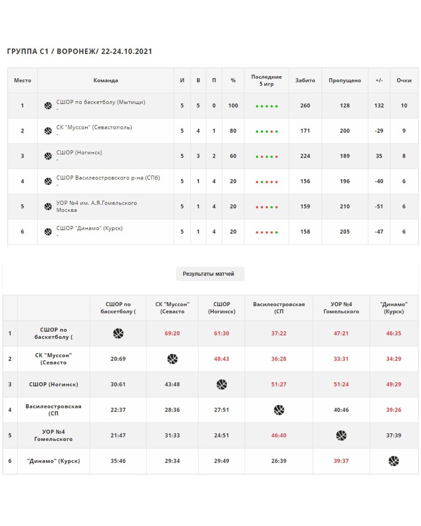
Task: Click the Очки column header
Action: [404, 80]
